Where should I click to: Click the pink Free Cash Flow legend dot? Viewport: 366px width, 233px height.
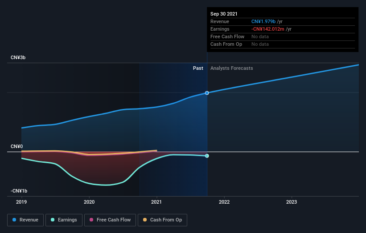(x=91, y=220)
